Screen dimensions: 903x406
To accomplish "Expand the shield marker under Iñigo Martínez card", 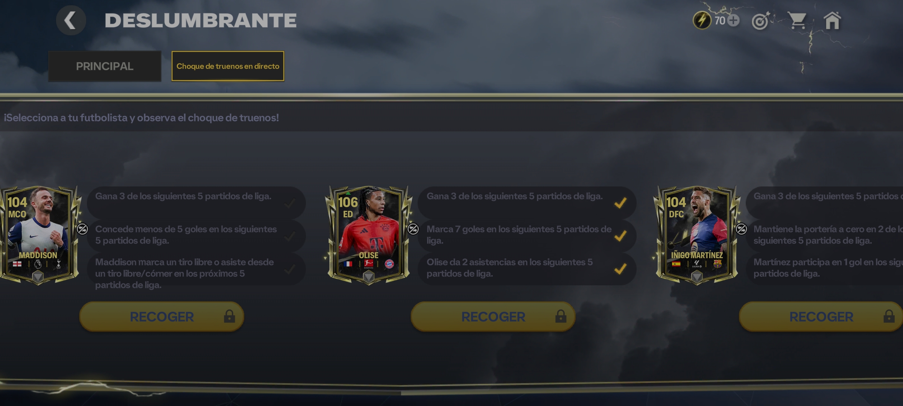I will (697, 277).
